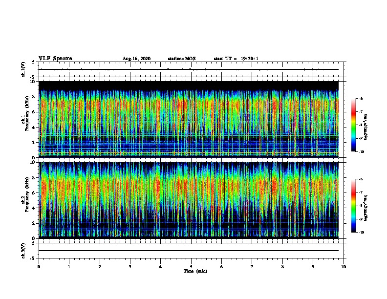
Task: Click time axis tick label "10"
Action: 344,267
